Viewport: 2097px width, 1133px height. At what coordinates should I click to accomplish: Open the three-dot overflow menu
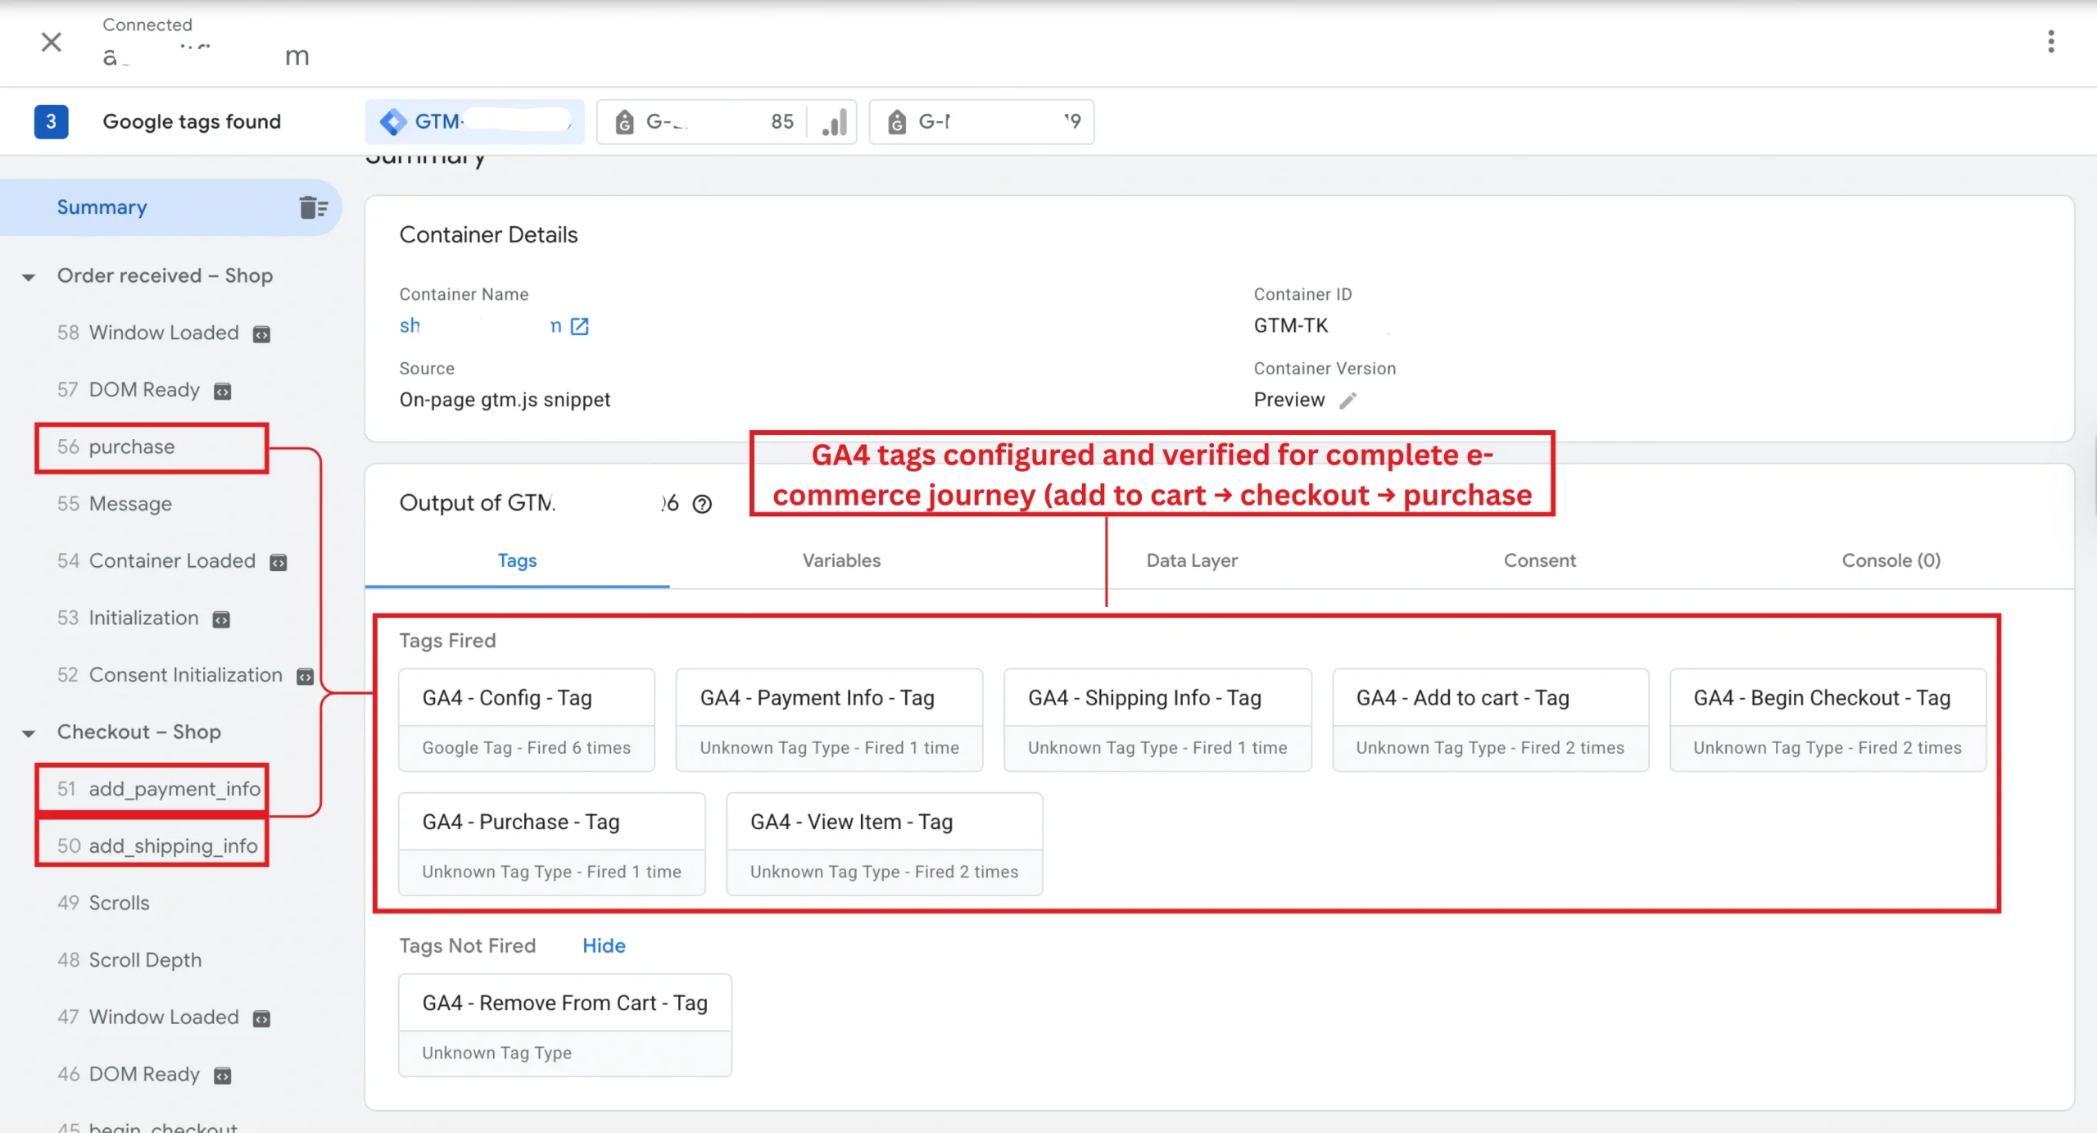point(2050,42)
